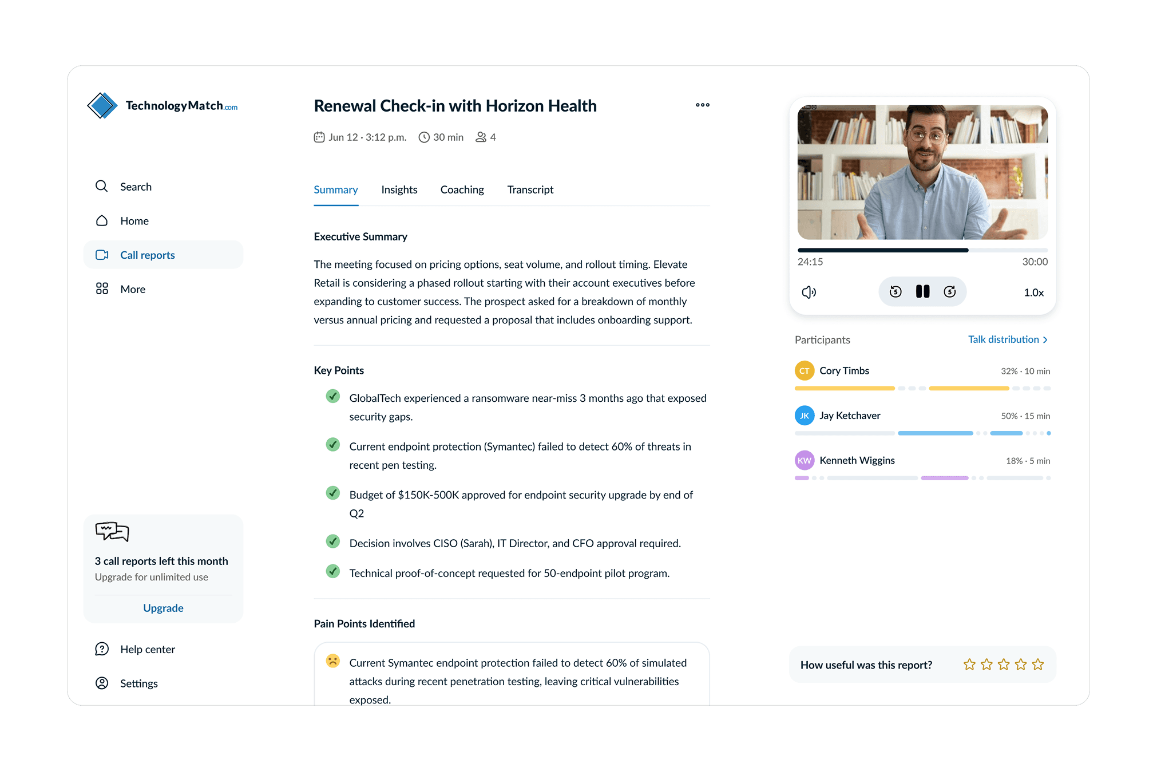Viewport: 1157px width, 771px height.
Task: Switch to the Transcript tab
Action: [x=530, y=189]
